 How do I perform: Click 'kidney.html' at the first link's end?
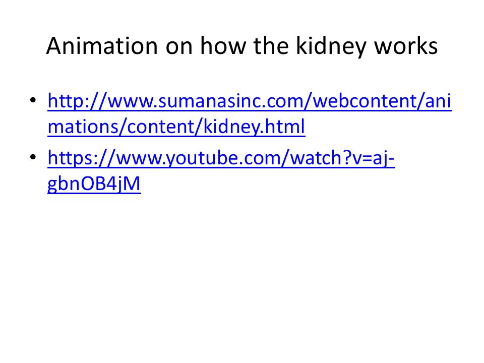click(254, 127)
